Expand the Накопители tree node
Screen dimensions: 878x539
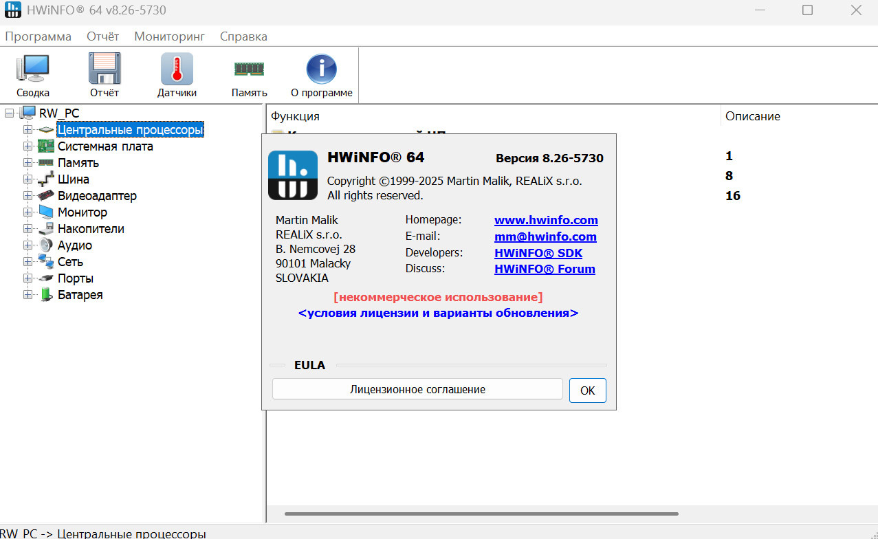[x=28, y=229]
